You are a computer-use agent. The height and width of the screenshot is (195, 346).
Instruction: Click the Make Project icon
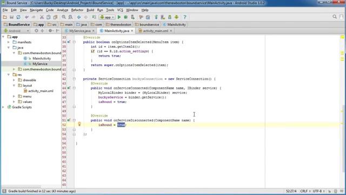tap(94, 17)
